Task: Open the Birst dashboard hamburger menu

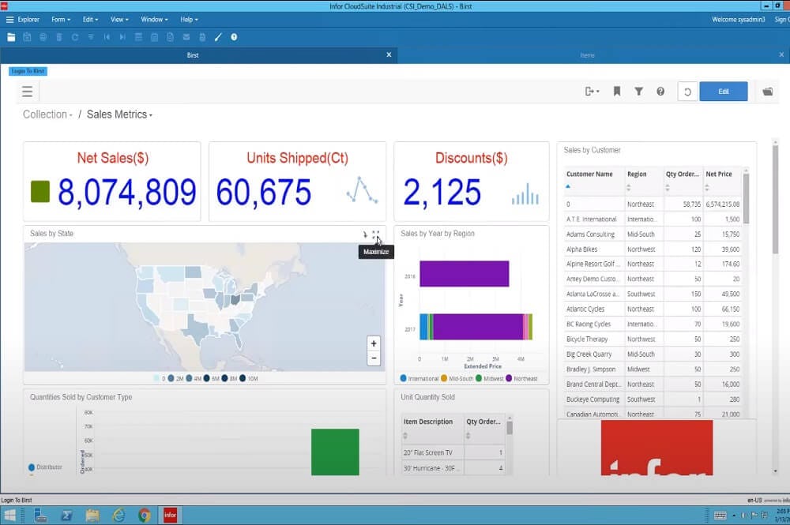Action: point(28,92)
